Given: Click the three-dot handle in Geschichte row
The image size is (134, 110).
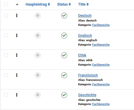Looking at the screenshot, I should [x=17, y=95].
